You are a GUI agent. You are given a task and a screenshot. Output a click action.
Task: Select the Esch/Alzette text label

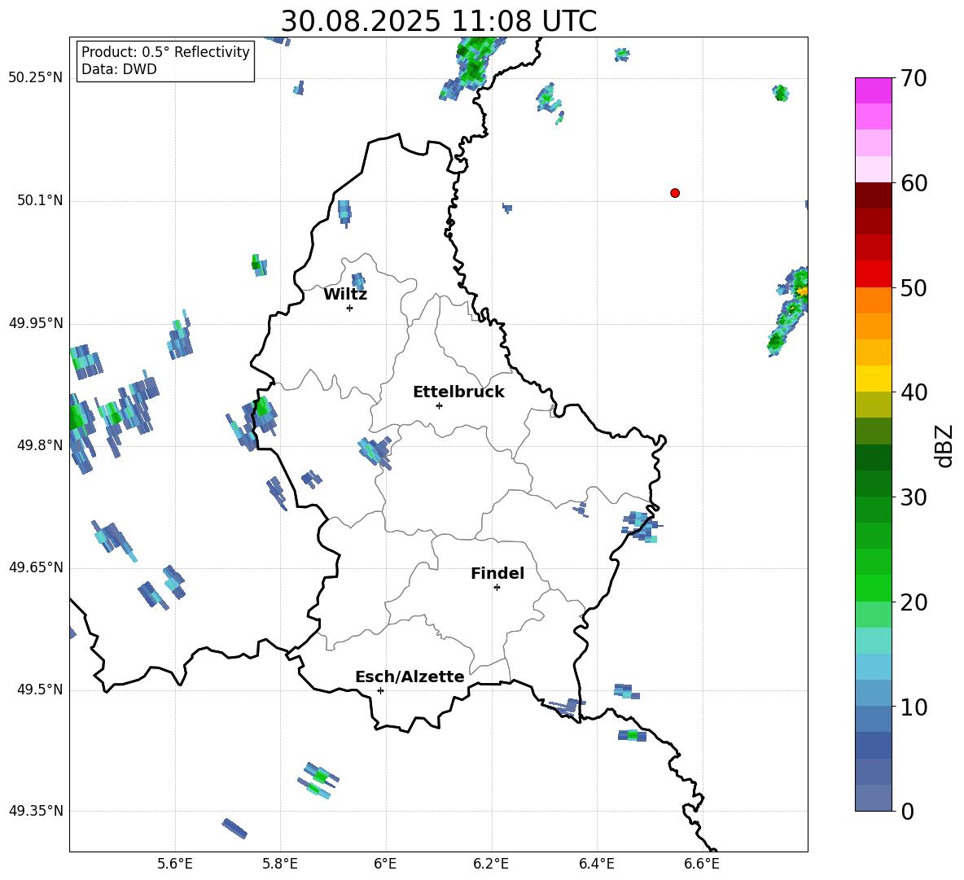[x=410, y=677]
